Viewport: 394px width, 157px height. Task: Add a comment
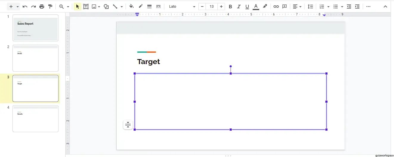(x=285, y=7)
